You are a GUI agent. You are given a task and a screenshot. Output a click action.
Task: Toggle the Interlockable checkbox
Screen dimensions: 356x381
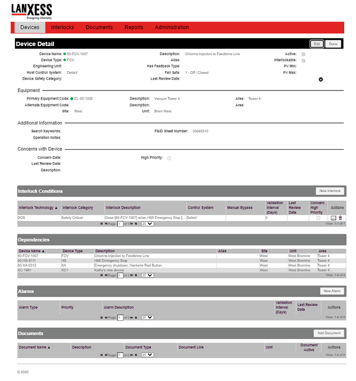pyautogui.click(x=303, y=61)
